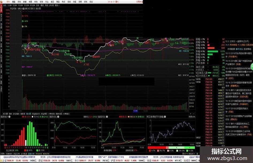
Task: Open the 关联报价 bottom tab
Action: 9,154
